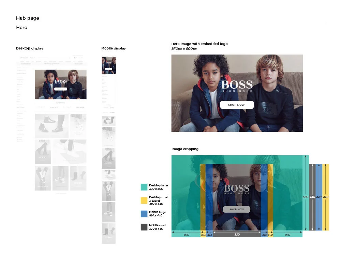This screenshot has width=341, height=256.
Task: Click the yellow Desktop small & tablet swatch
Action: [144, 200]
